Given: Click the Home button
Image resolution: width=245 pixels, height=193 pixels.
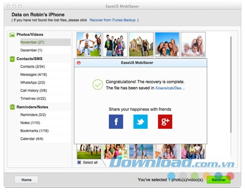Looking at the screenshot, I should tap(26, 180).
